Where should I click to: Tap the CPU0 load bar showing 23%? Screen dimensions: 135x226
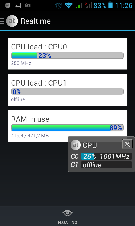pyautogui.click(x=67, y=55)
